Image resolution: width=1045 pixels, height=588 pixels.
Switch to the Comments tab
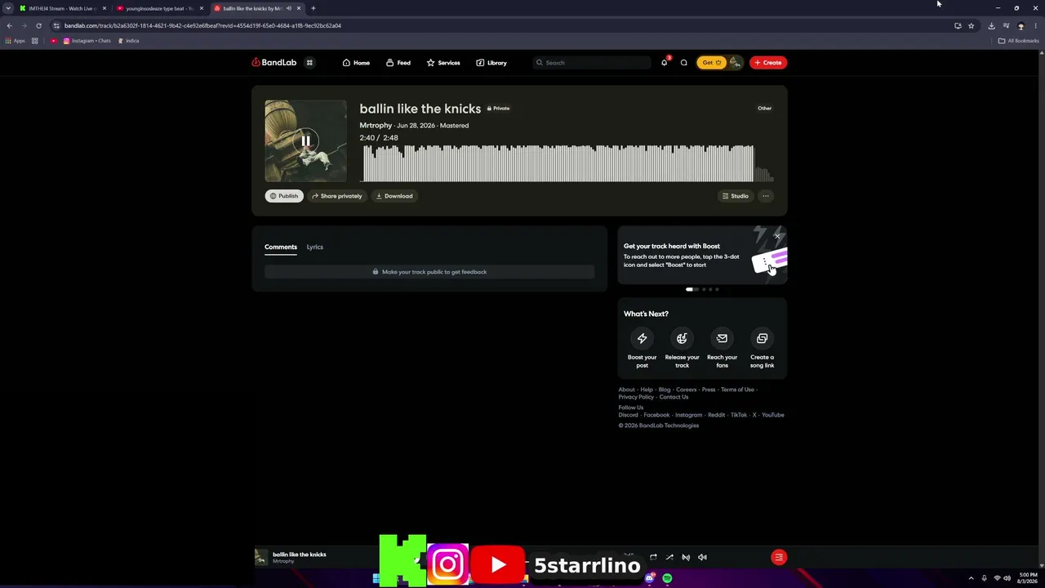coord(281,247)
